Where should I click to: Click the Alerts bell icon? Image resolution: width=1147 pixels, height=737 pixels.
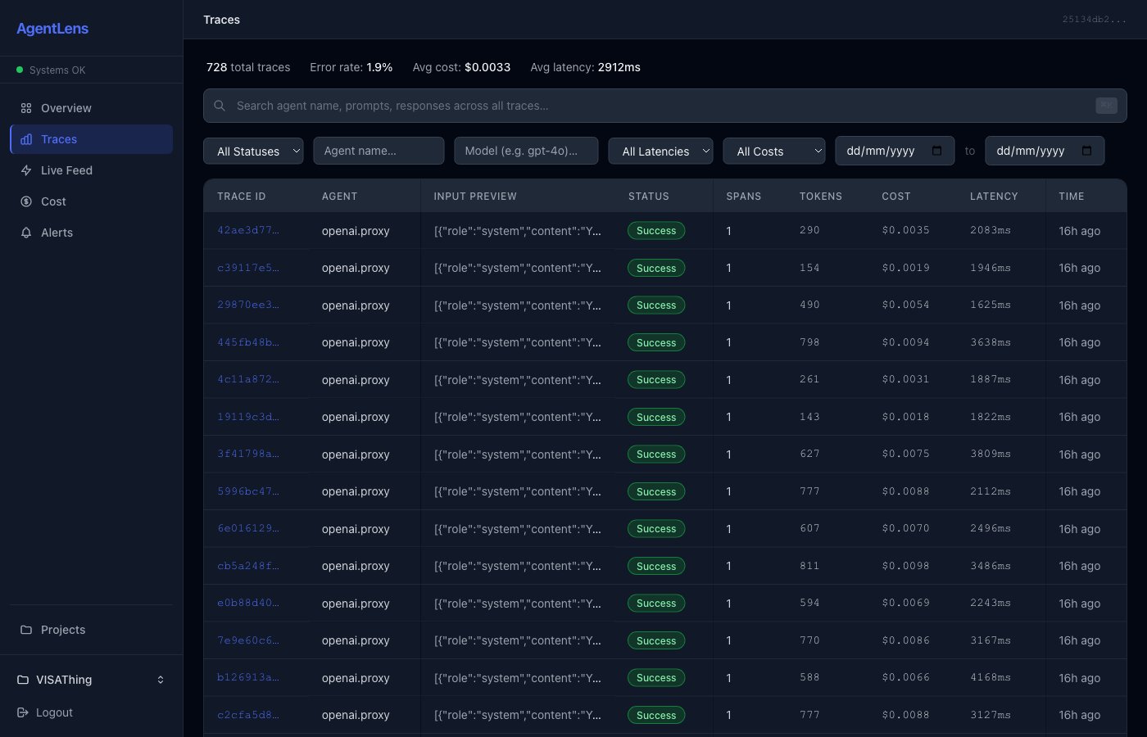tap(26, 233)
